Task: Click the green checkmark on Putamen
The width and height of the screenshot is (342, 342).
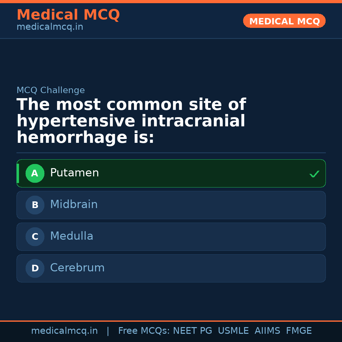Action: coord(314,174)
